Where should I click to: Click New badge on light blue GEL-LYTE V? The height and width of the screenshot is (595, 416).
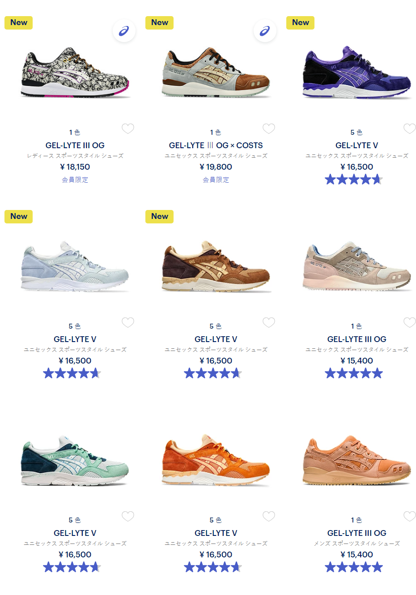click(19, 217)
